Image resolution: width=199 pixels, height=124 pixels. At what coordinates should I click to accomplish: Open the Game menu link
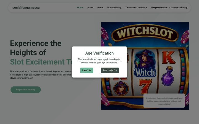[100, 7]
